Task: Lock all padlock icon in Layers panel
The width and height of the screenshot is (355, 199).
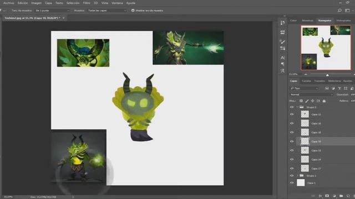Action: click(324, 101)
